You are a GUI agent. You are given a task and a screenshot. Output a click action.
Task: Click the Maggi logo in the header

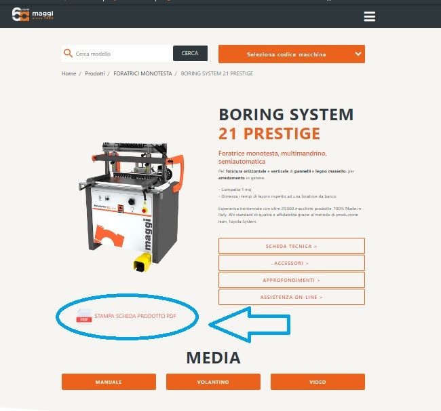coord(33,14)
